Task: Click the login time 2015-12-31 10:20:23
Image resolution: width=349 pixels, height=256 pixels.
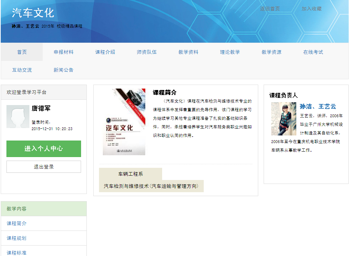Action: (x=52, y=129)
